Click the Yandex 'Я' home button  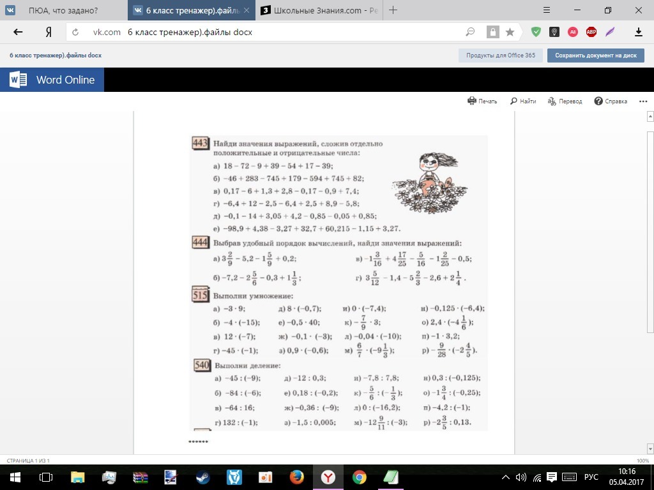tap(49, 32)
